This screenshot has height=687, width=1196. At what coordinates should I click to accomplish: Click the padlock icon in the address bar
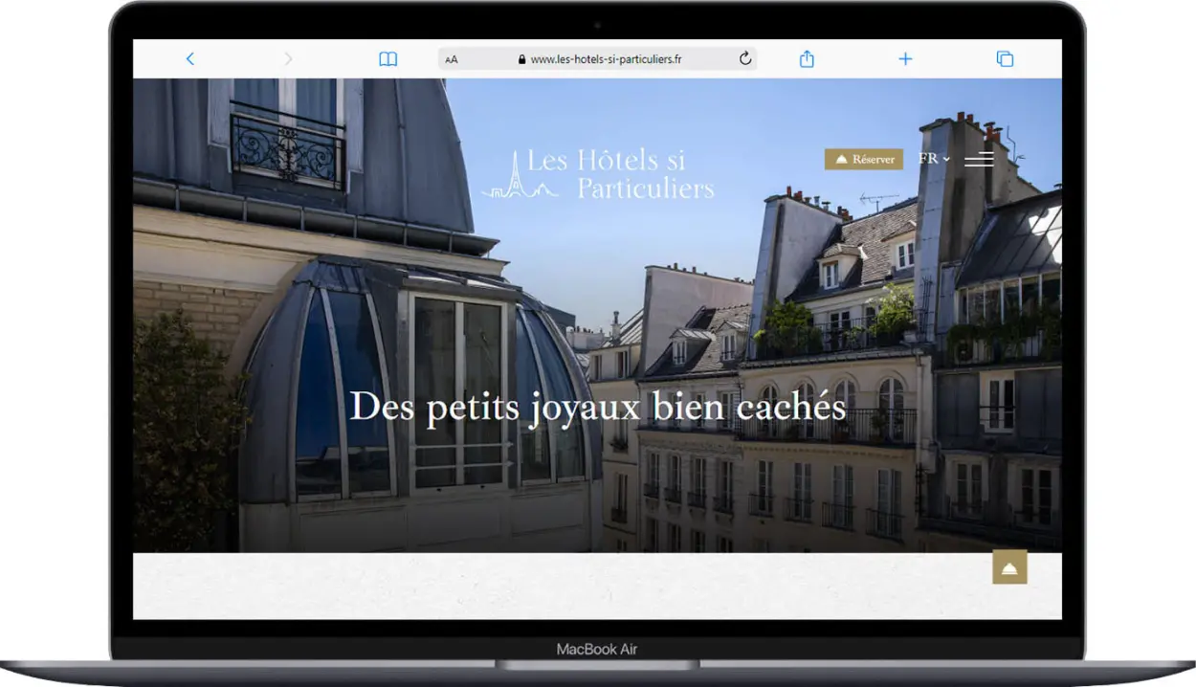point(521,59)
